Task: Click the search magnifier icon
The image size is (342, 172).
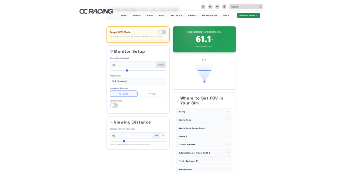Action: pos(260,7)
